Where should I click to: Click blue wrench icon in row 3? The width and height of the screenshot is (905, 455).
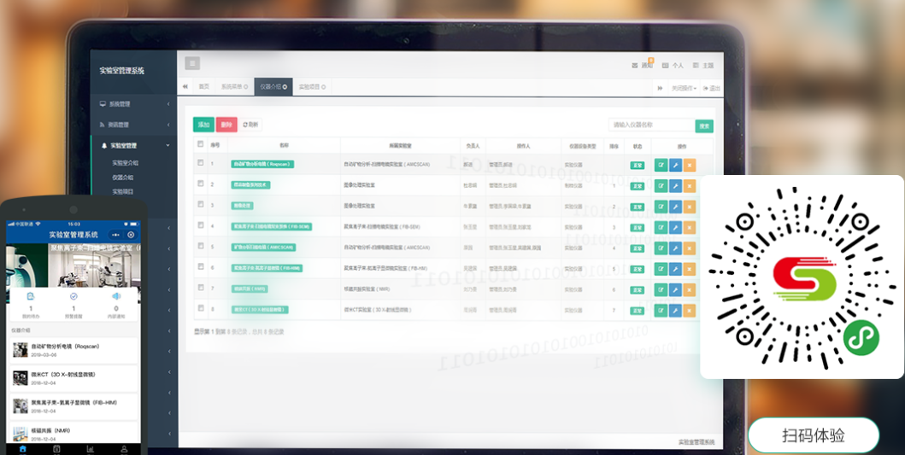(675, 207)
